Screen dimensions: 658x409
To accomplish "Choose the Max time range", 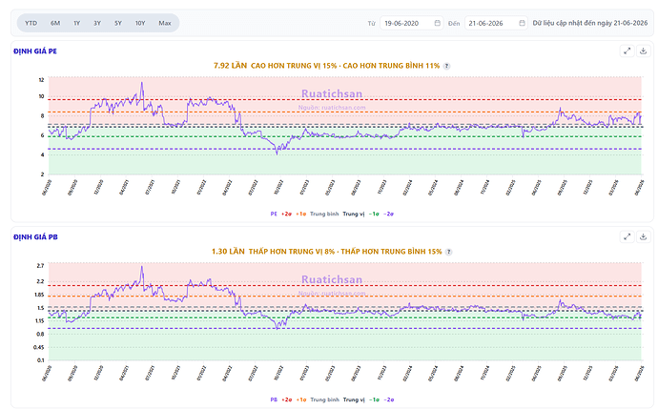I will coord(164,23).
